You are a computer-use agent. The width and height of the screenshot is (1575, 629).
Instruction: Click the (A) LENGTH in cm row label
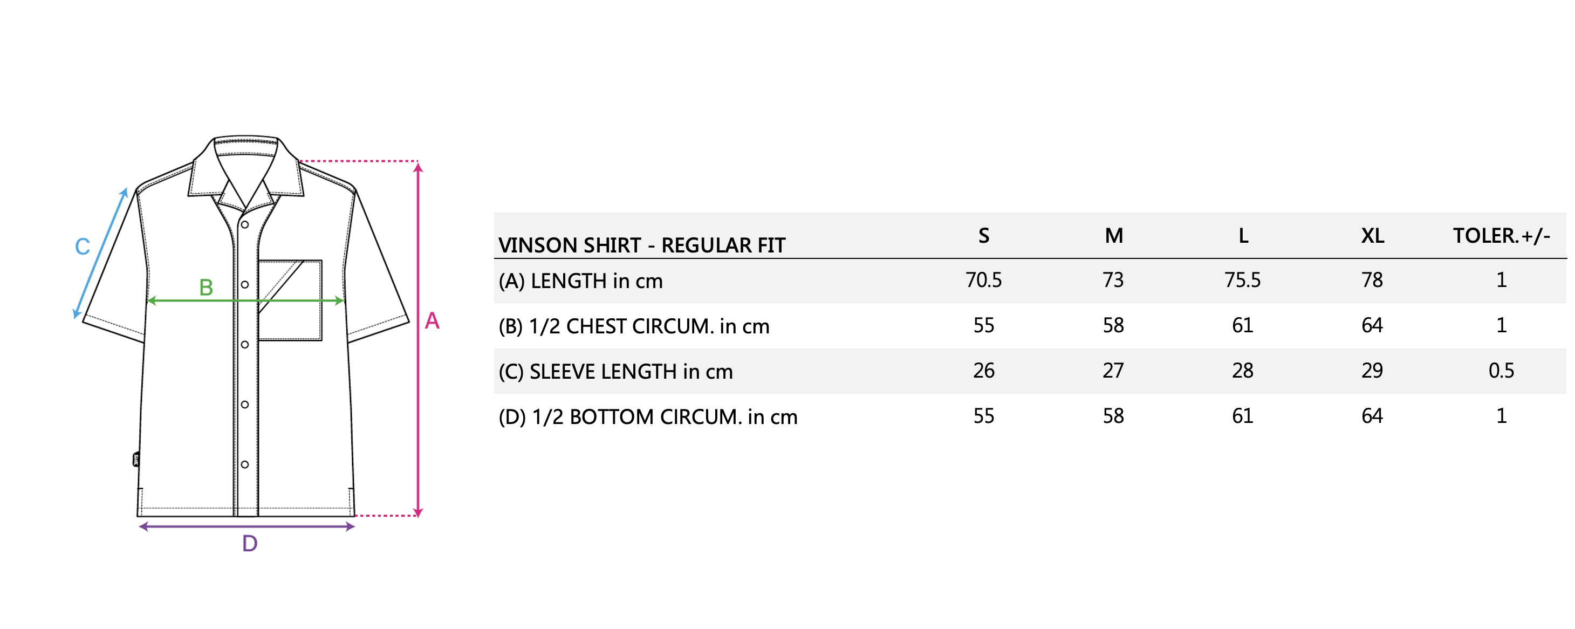pos(580,281)
